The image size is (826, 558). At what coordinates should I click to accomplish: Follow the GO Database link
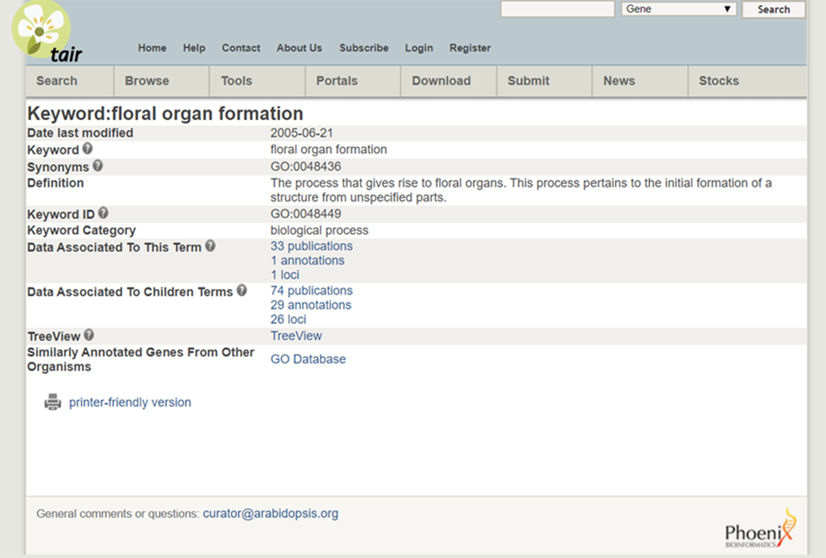click(308, 359)
